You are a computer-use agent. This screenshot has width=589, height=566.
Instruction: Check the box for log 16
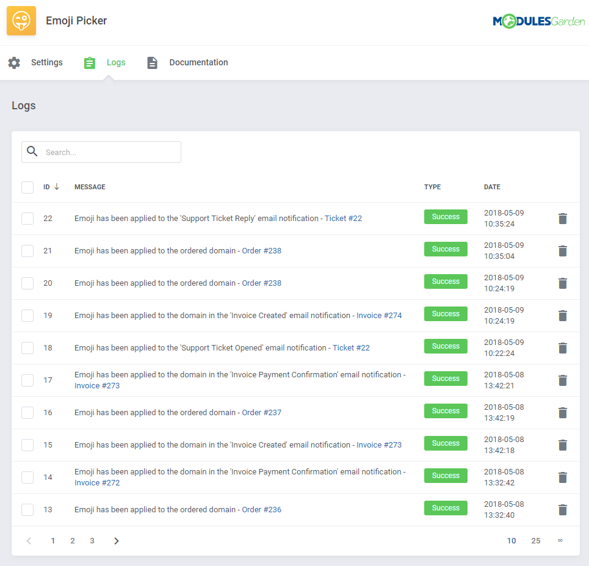tap(27, 412)
